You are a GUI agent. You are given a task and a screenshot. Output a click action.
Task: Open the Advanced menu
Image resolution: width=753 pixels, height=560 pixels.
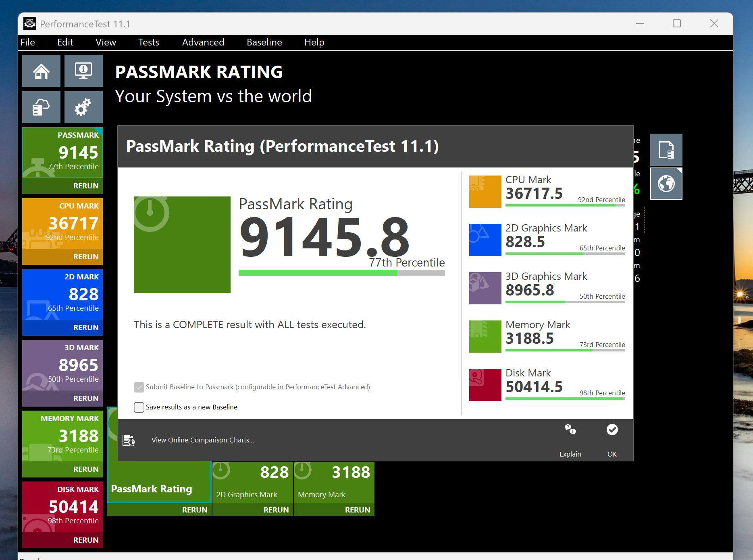click(x=203, y=42)
